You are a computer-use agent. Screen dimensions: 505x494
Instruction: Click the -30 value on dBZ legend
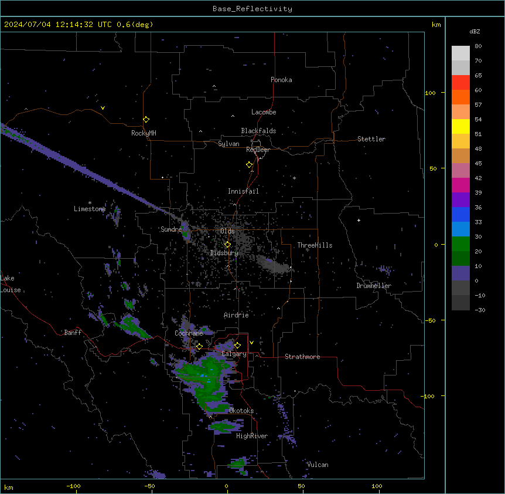point(480,310)
